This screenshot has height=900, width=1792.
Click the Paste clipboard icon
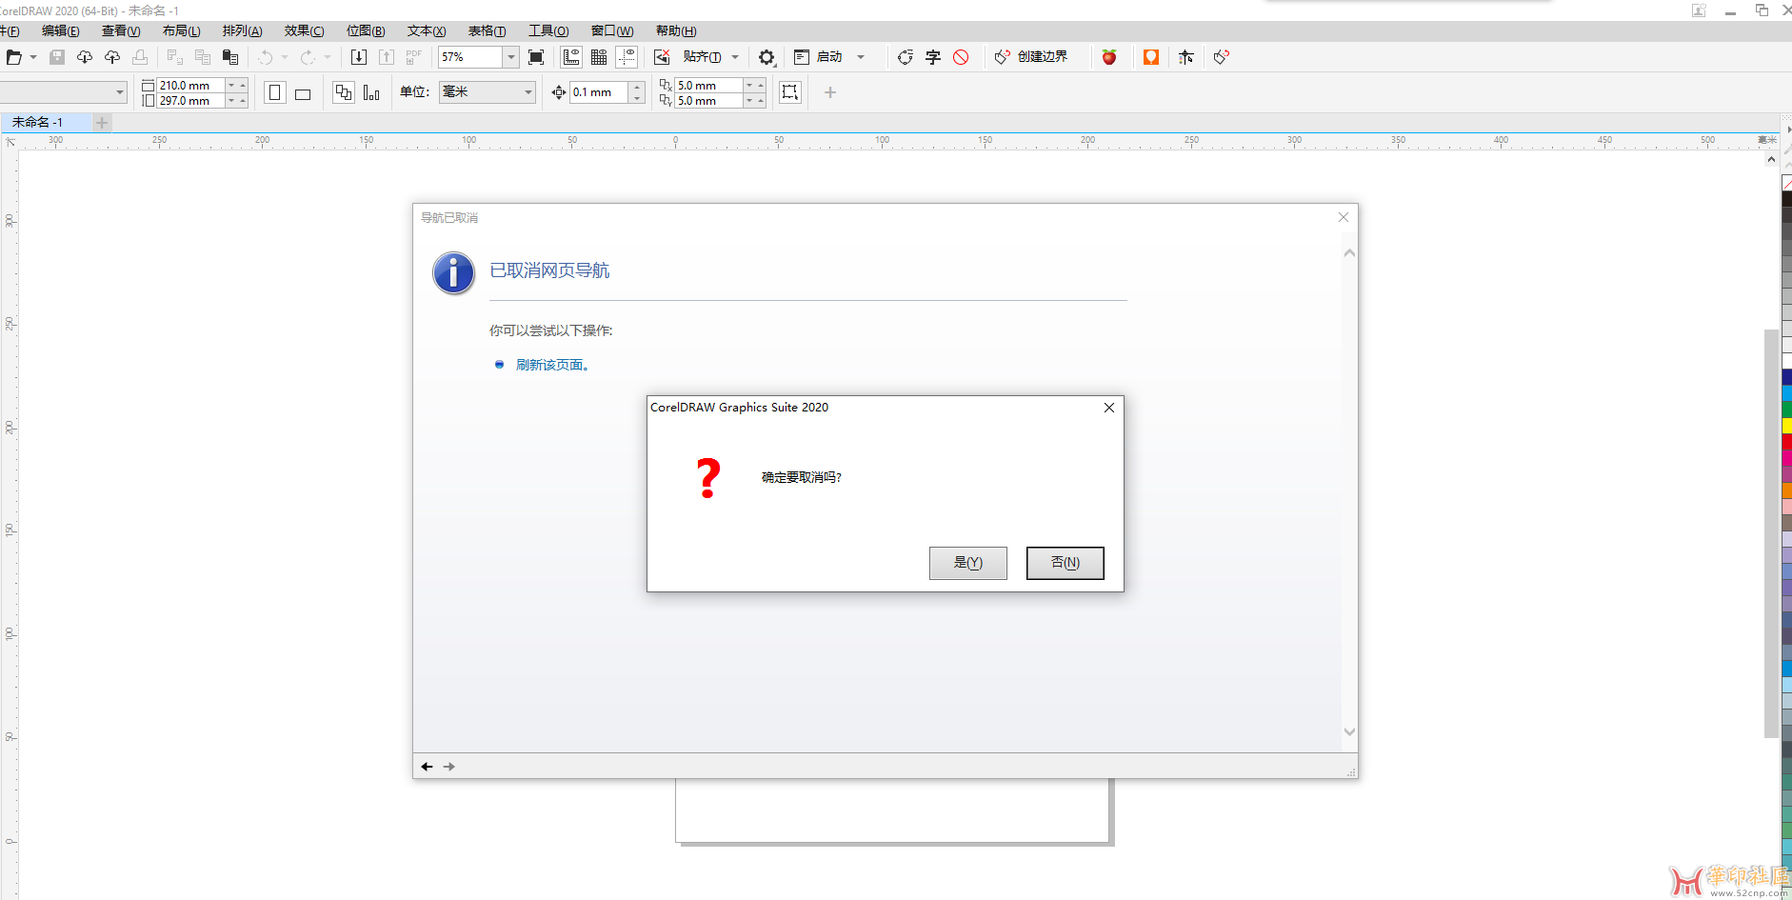[230, 57]
